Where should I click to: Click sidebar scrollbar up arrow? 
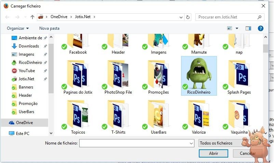click(51, 37)
